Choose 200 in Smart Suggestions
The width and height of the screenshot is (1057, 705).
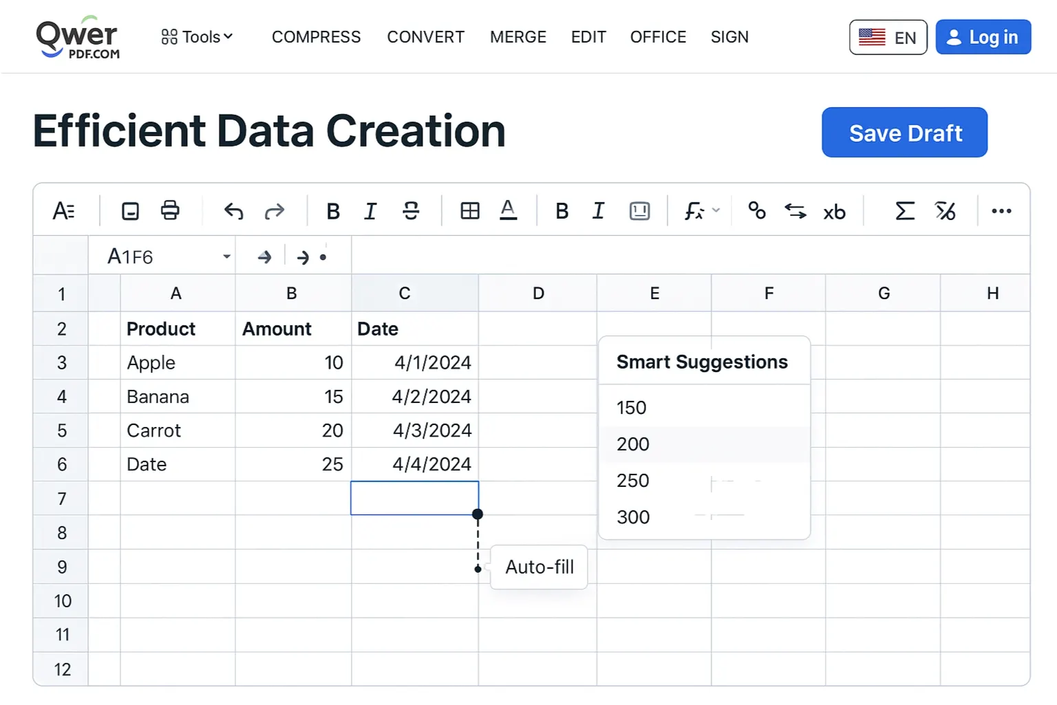(704, 444)
